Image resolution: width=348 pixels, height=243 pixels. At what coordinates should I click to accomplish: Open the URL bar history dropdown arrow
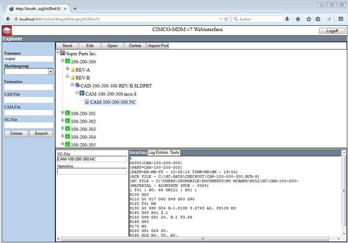click(221, 19)
